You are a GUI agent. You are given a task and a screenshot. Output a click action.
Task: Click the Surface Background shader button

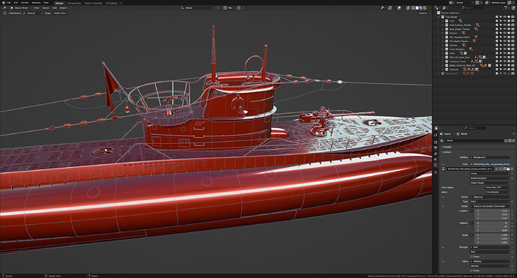[x=489, y=157]
